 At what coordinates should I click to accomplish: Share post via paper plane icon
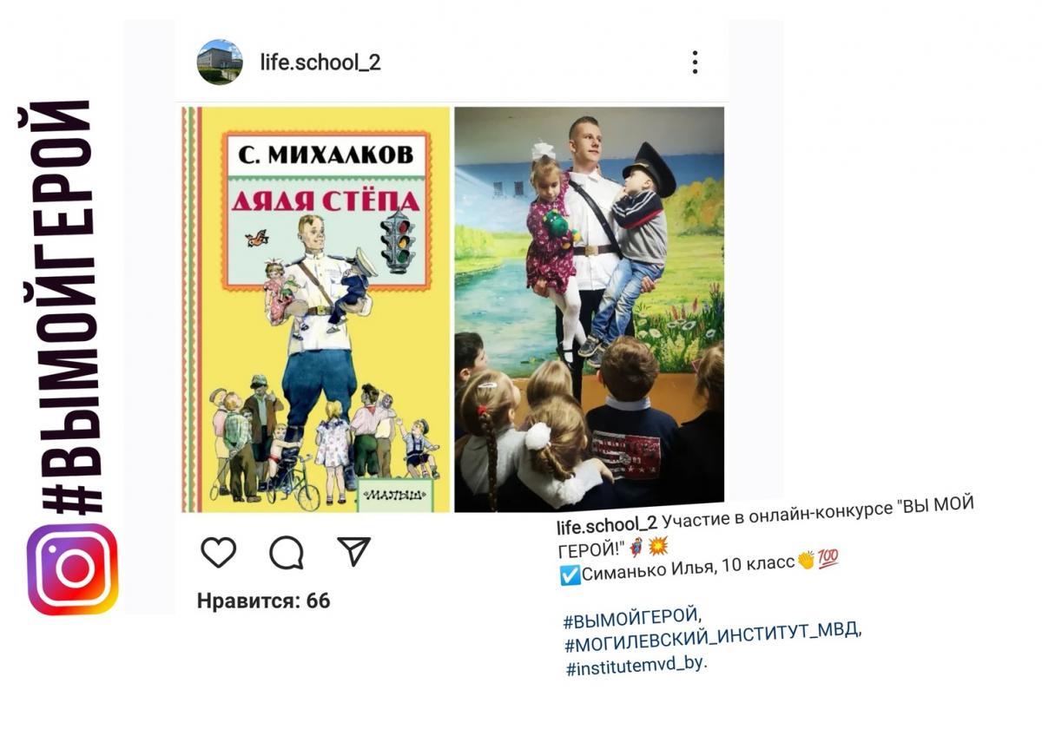coord(353,551)
